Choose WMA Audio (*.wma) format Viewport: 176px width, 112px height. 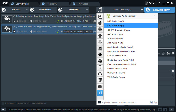coord(131,77)
